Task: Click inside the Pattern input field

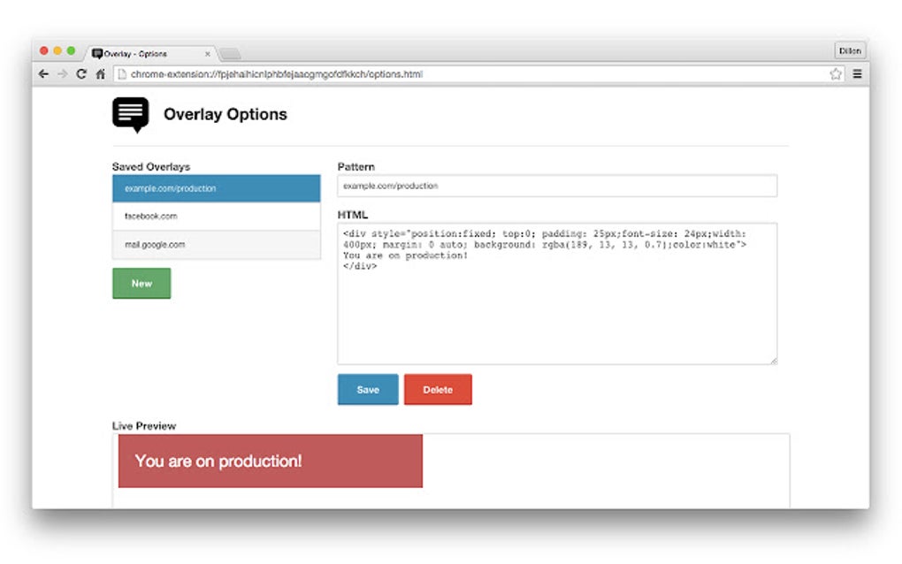Action: click(x=555, y=186)
